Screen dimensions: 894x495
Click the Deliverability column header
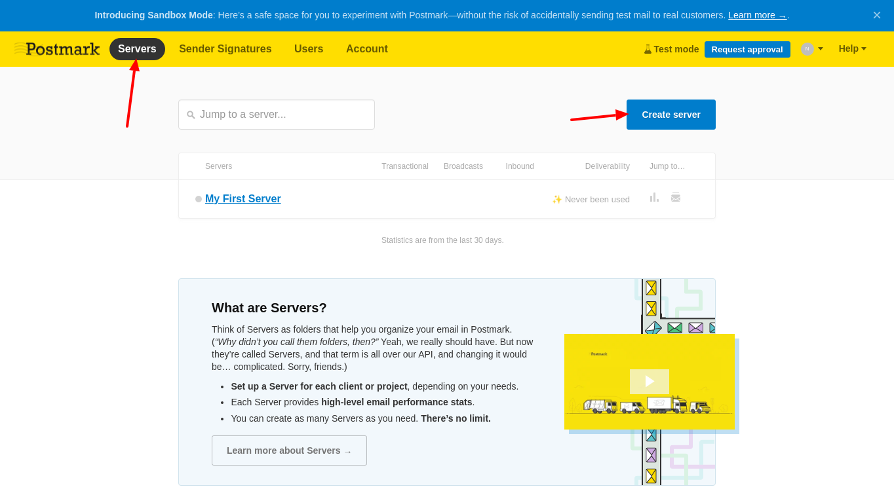point(608,166)
